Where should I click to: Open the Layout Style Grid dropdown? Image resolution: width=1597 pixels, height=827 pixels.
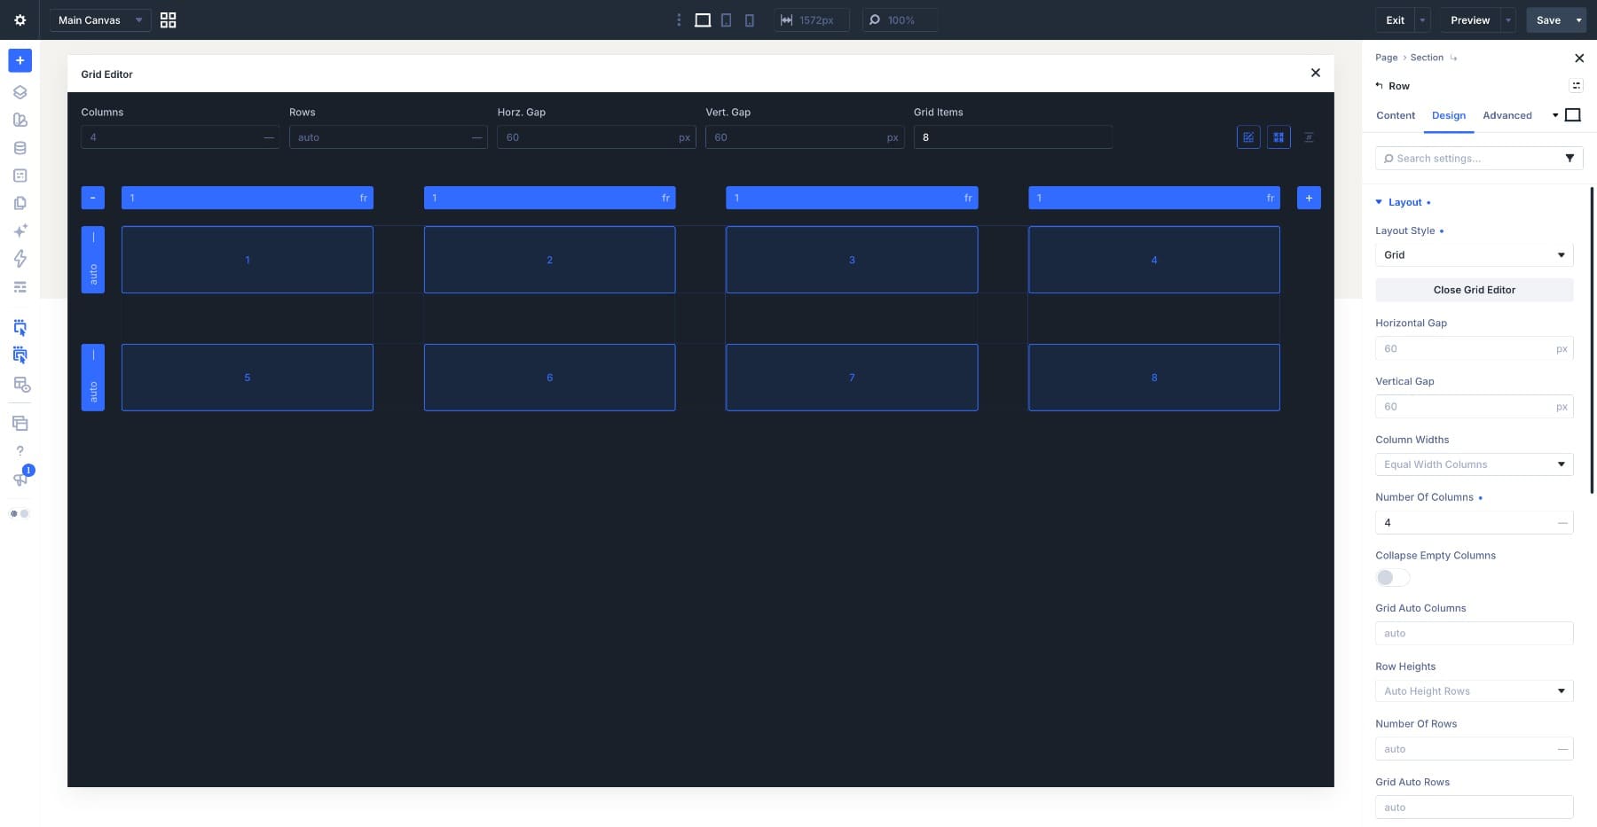[1474, 254]
